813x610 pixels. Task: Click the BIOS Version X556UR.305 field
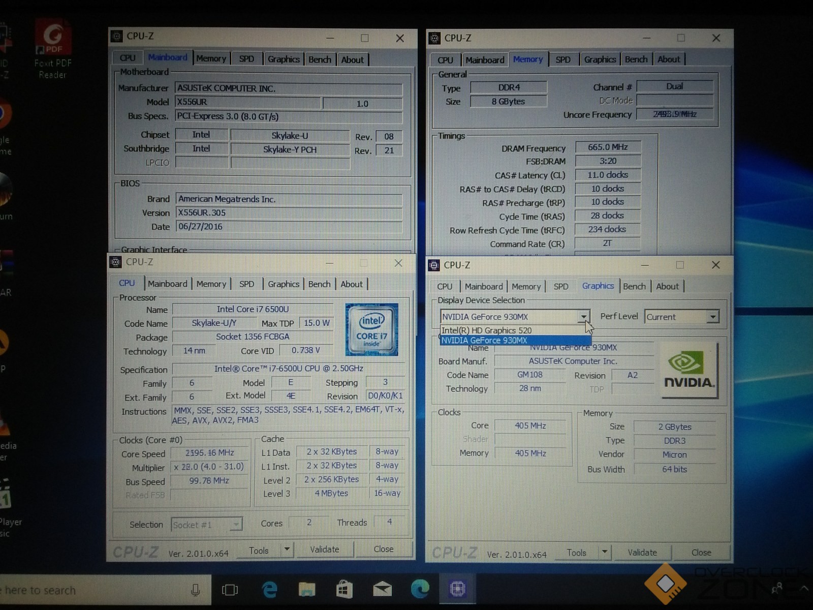tap(289, 213)
